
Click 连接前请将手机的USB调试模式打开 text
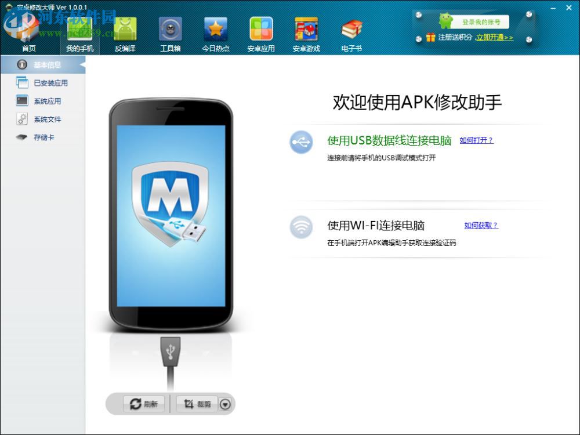coord(382,158)
